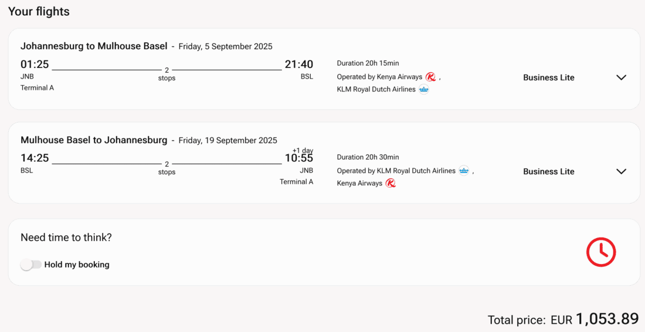
Task: Click the outbound 2 stops indicator
Action: point(167,74)
